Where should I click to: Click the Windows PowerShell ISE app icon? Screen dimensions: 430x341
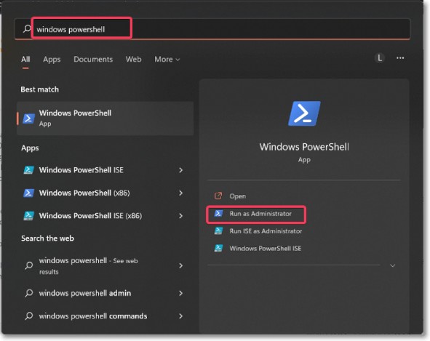pyautogui.click(x=28, y=170)
